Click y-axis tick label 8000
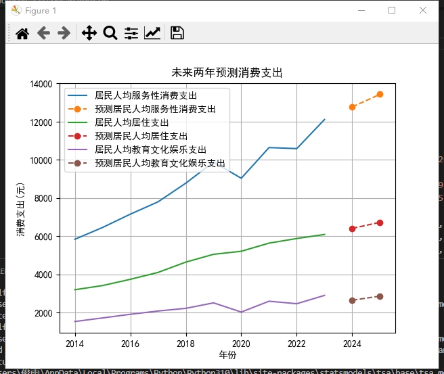 coord(43,199)
